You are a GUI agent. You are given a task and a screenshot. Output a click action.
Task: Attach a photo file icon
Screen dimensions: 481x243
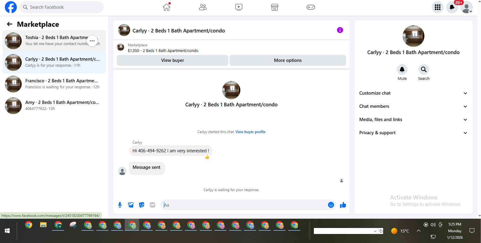(131, 205)
